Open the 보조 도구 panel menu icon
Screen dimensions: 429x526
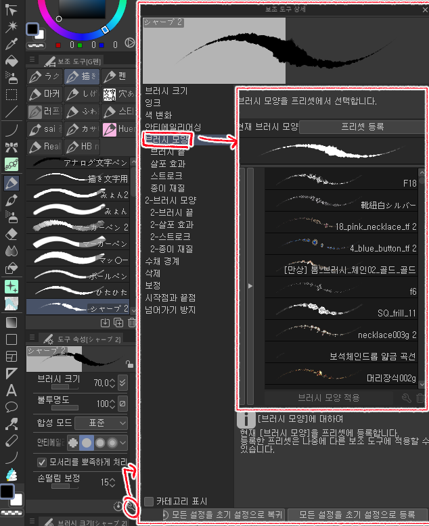pyautogui.click(x=32, y=59)
